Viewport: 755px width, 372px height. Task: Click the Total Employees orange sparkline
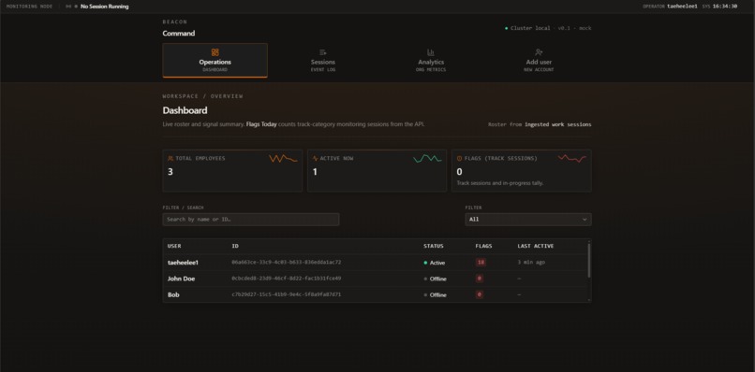283,159
